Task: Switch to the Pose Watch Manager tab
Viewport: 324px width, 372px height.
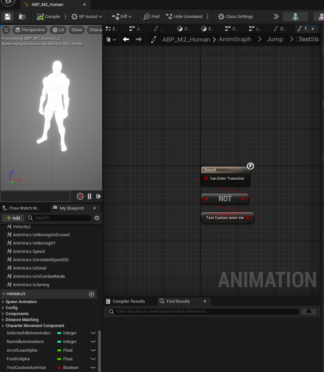Action: tap(24, 208)
